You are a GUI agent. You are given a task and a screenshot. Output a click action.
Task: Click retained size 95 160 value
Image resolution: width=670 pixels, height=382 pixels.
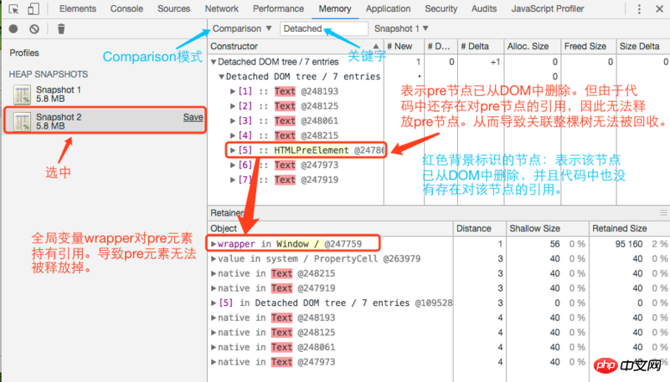629,244
